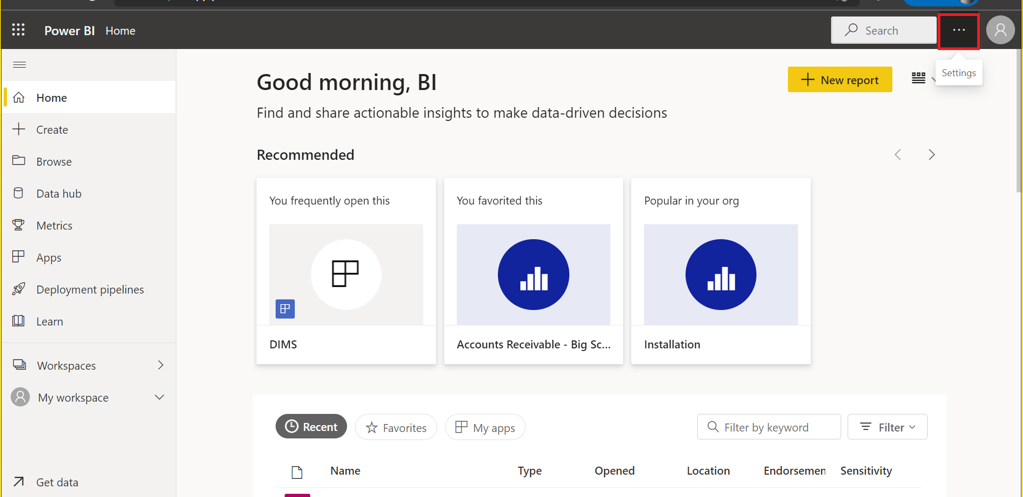The image size is (1023, 497).
Task: Open Deployment pipelines in navigation pane
Action: [90, 289]
